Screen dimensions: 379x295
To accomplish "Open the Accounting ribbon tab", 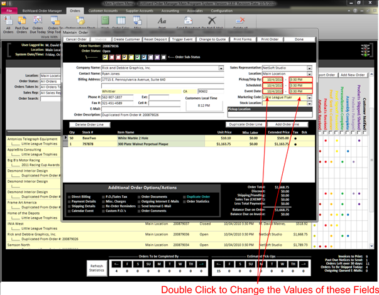I will (170, 11).
